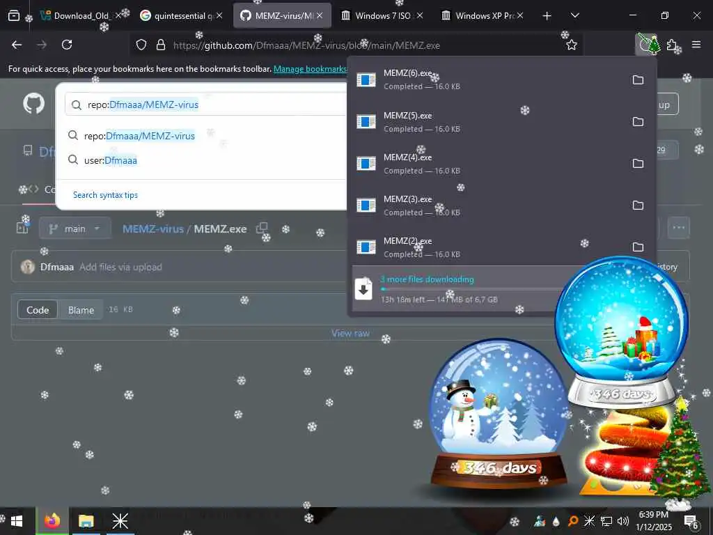Open the Firefox hamburger menu
Screen dimensions: 713x535
[696, 45]
